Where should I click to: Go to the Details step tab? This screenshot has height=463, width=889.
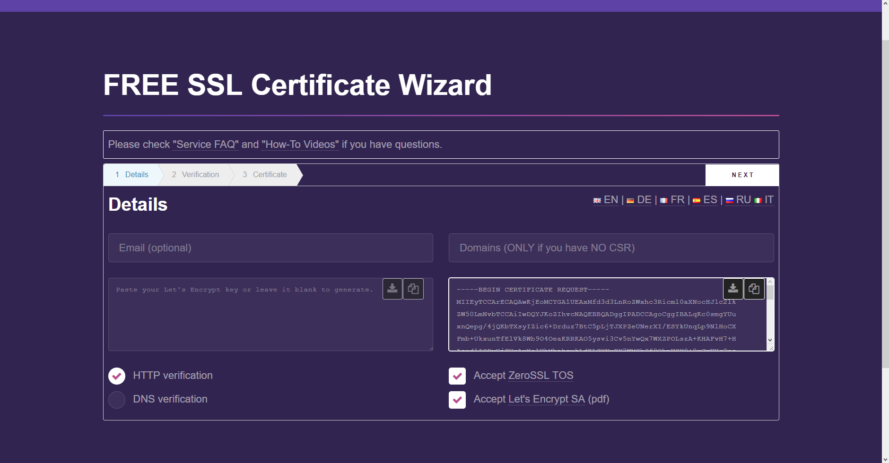pyautogui.click(x=132, y=175)
